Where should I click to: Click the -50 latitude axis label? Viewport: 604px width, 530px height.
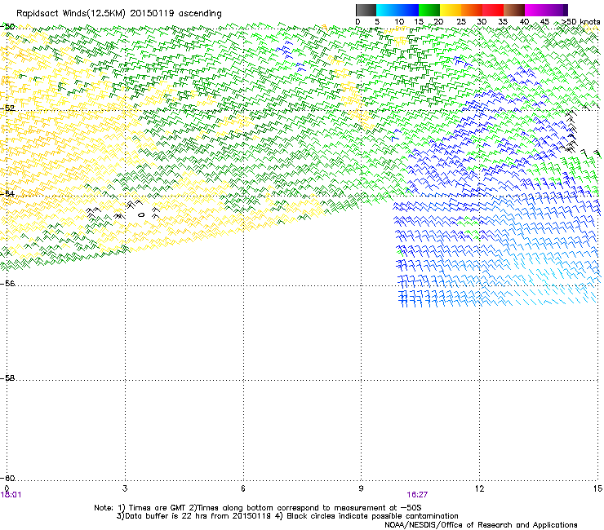tap(8, 27)
